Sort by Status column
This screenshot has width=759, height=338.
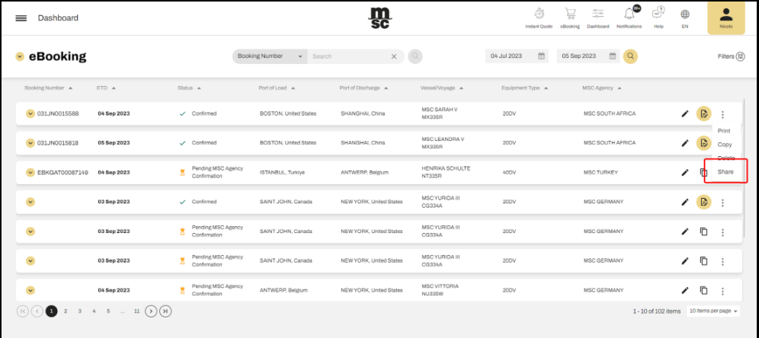click(x=189, y=88)
